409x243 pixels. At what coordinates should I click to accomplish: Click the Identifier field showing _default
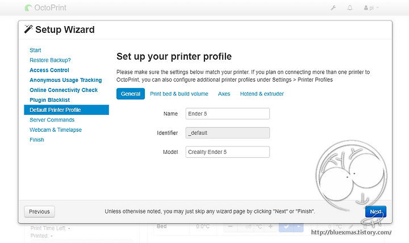pos(227,133)
